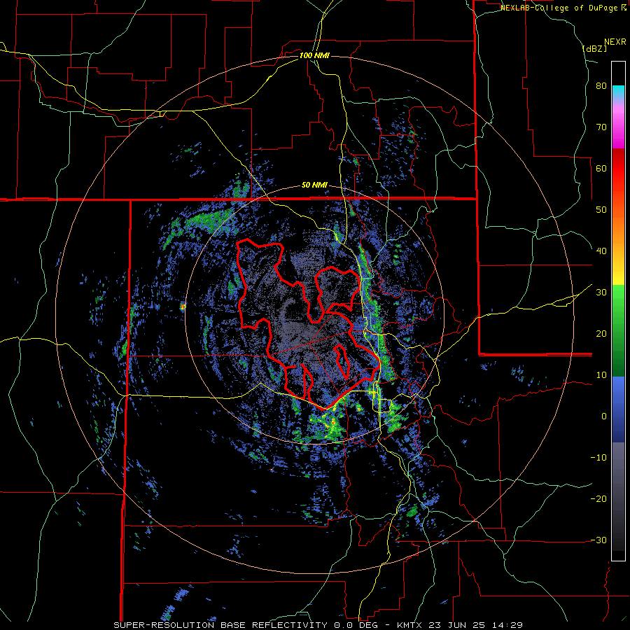Click the 10 value on the dBZ scale
The height and width of the screenshot is (630, 630).
click(601, 375)
